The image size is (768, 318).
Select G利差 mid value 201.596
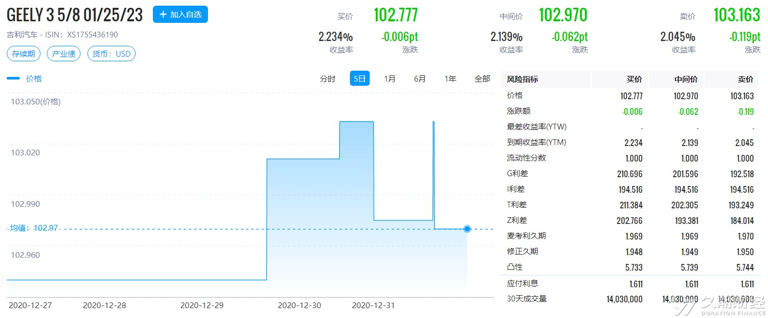pos(686,174)
